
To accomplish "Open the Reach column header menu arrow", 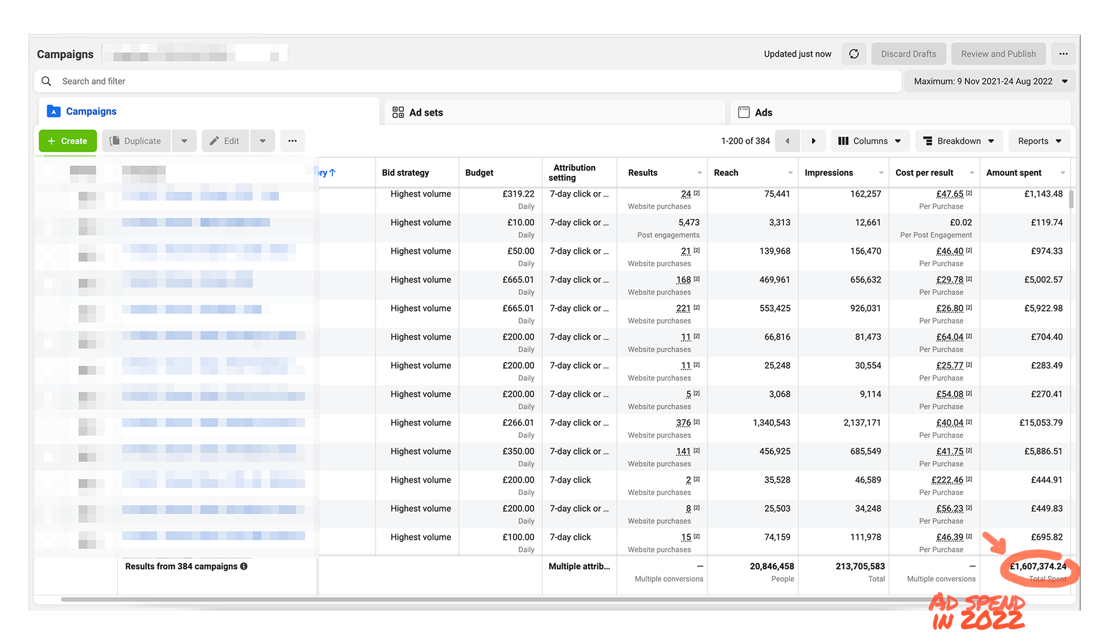I will pyautogui.click(x=790, y=173).
